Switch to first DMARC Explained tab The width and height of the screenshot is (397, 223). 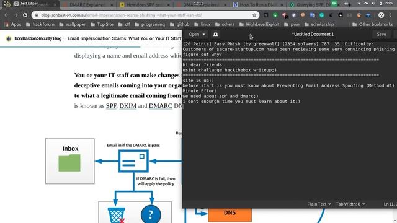[x=87, y=5]
